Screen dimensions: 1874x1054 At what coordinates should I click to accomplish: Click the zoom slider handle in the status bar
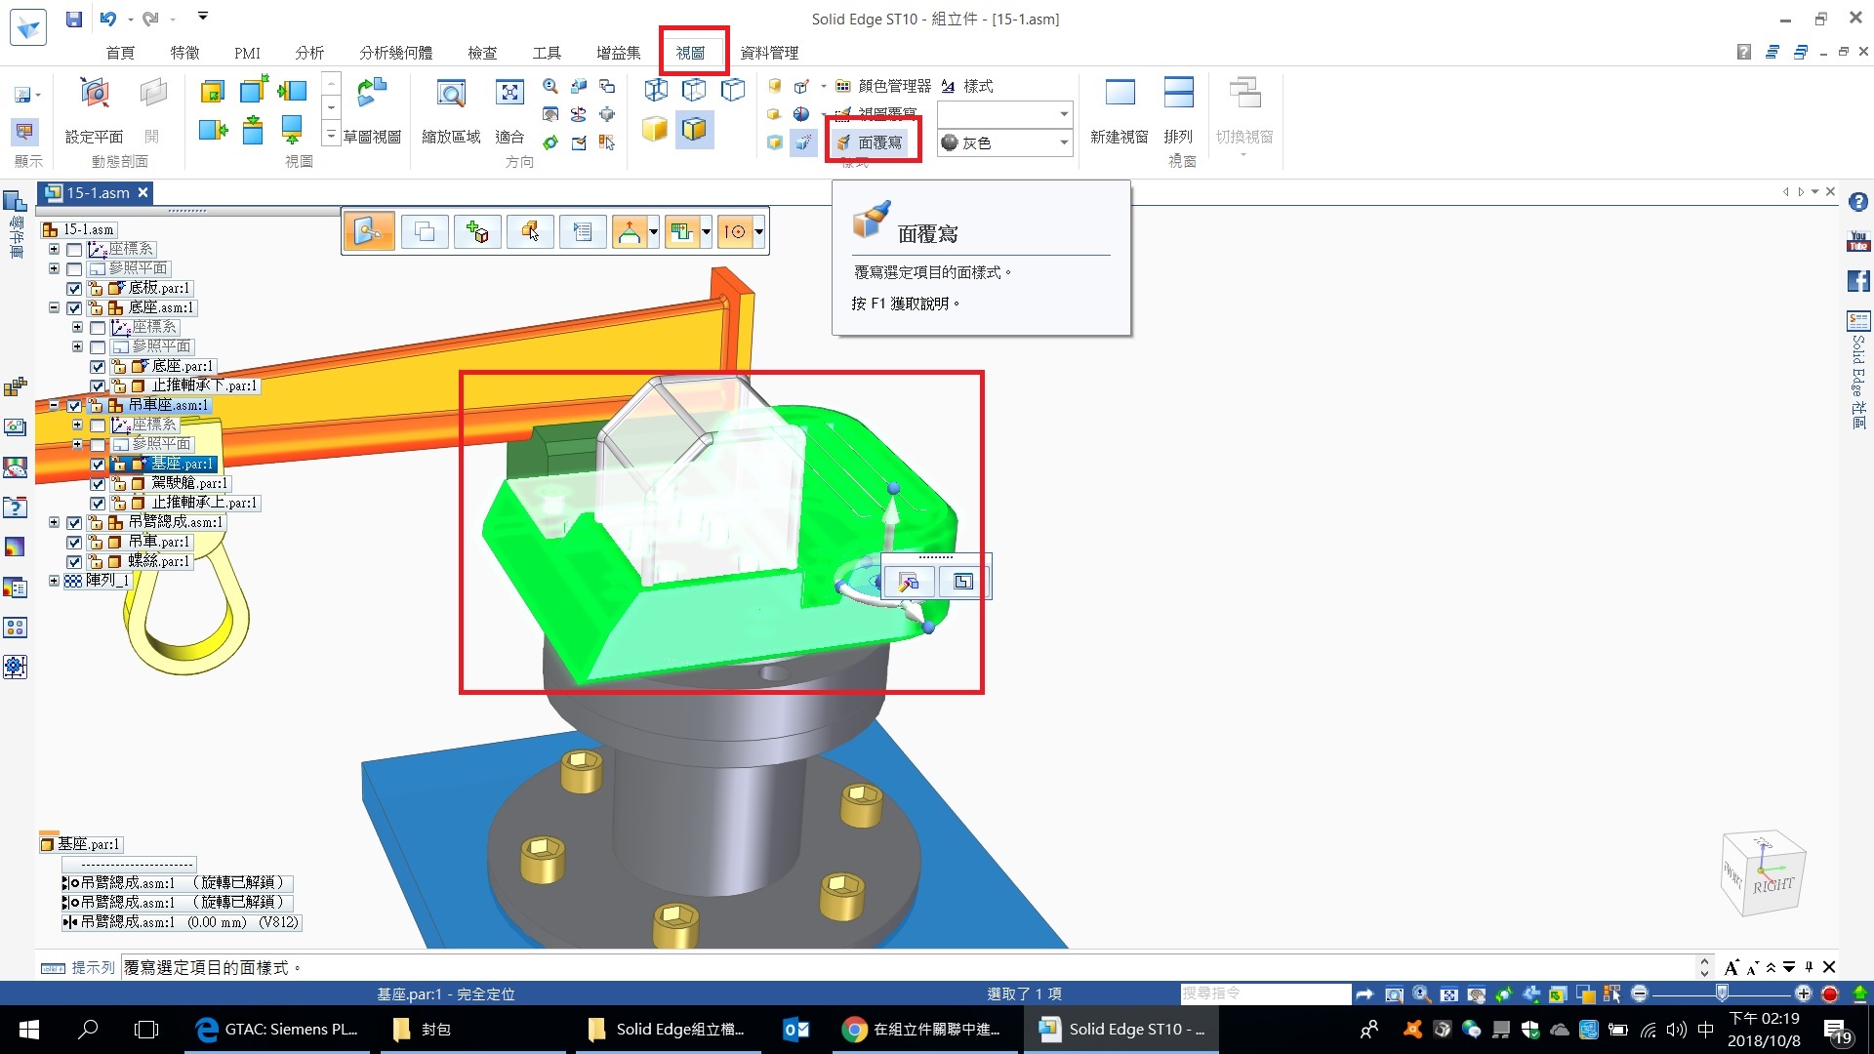(1723, 993)
